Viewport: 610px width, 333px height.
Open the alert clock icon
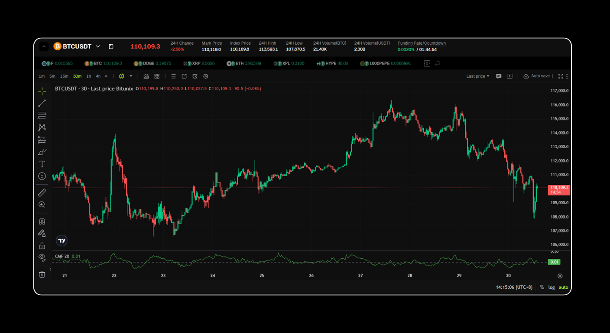coord(195,76)
